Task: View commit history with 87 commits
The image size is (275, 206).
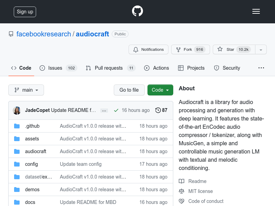Action: click(x=161, y=110)
